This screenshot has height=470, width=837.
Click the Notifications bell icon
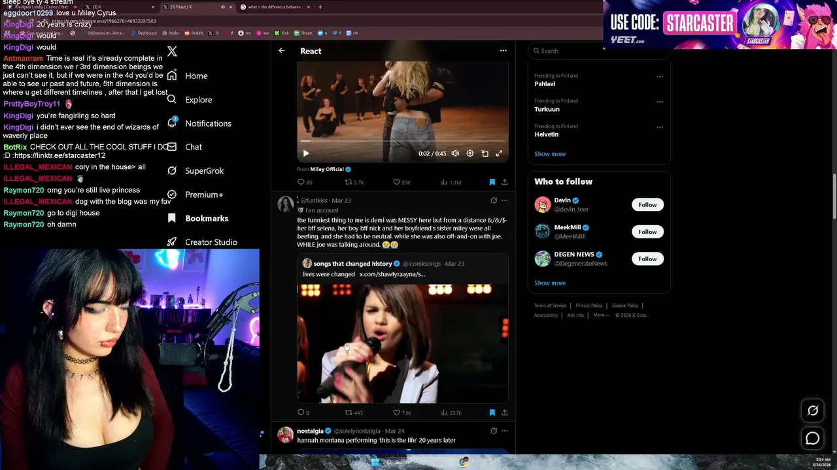click(171, 123)
